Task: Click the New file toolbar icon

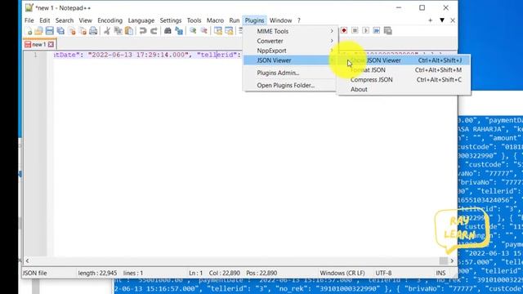Action: (29, 31)
